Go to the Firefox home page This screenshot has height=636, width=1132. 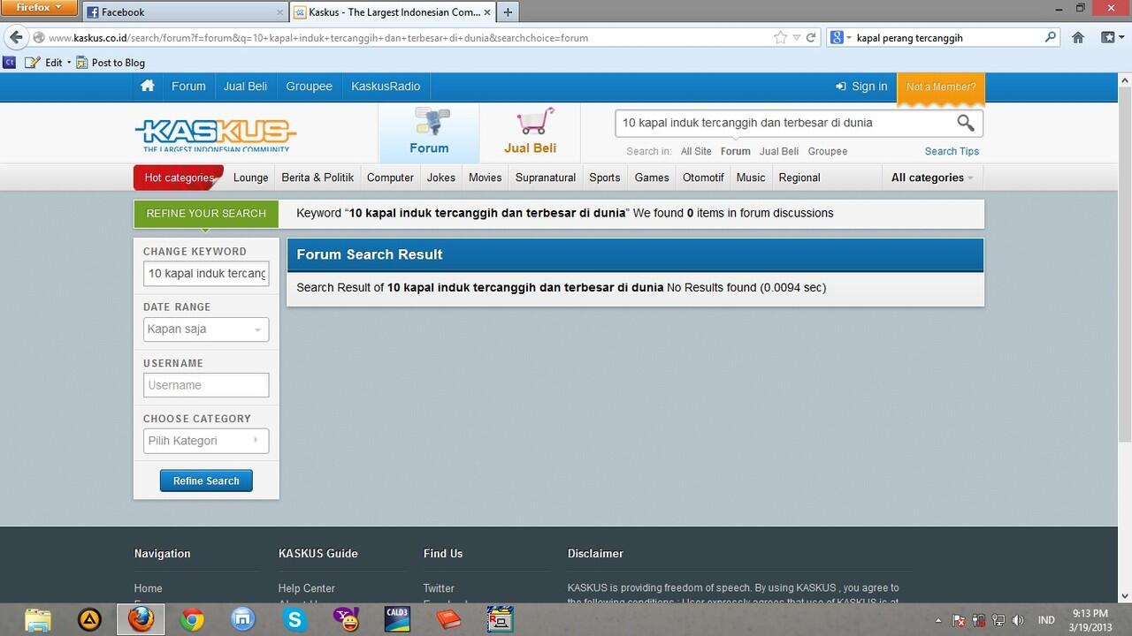click(1078, 38)
